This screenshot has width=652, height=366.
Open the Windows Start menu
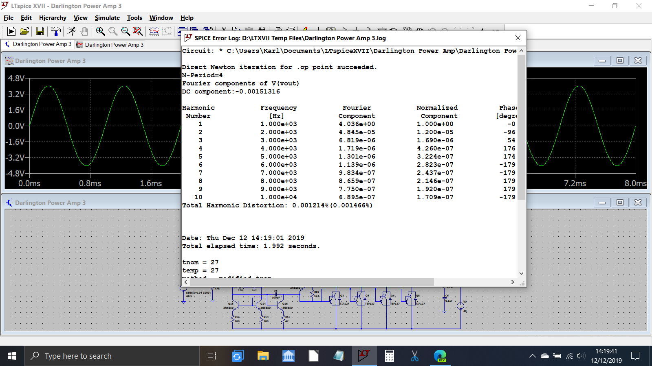[12, 356]
